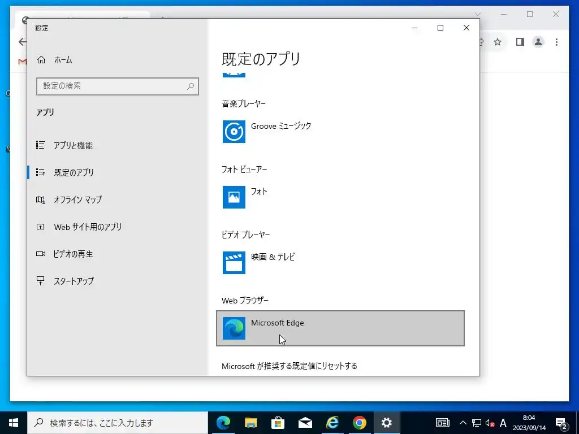Click the 既定のアプリ page heading
Viewport: 579px width, 434px height.
point(261,59)
